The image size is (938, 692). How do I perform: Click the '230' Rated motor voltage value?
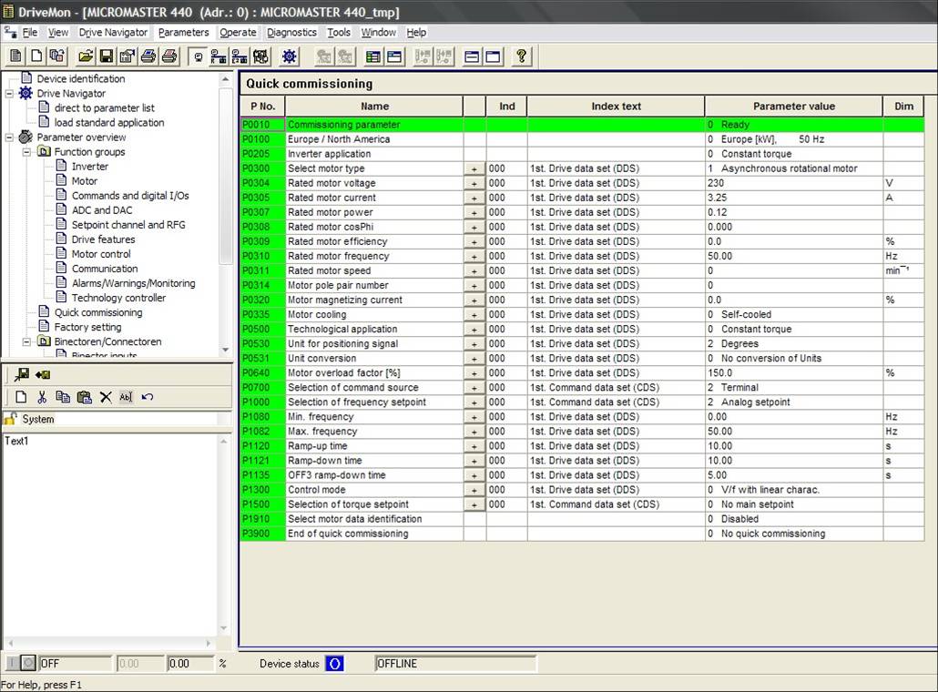[716, 184]
